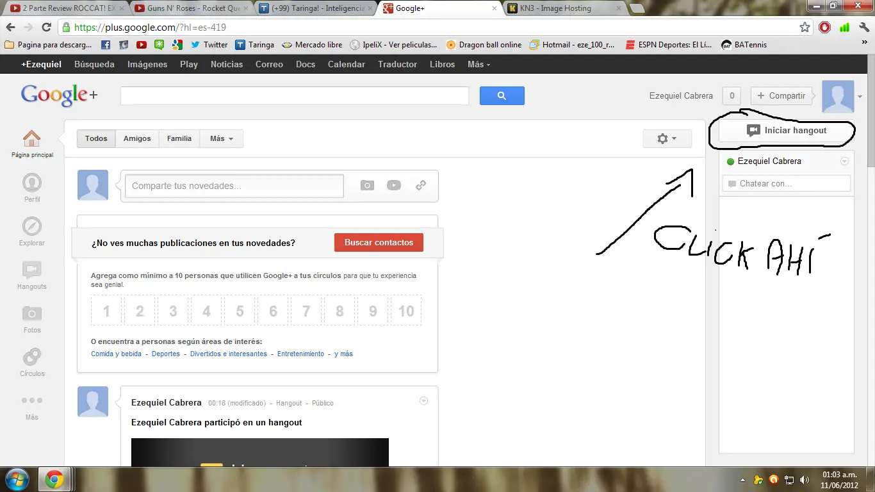Open the green asterisk bookmark icon
Image resolution: width=875 pixels, height=492 pixels.
tap(159, 45)
